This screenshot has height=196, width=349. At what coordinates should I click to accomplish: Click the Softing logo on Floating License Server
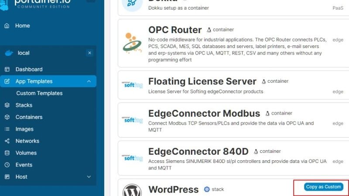[132, 85]
